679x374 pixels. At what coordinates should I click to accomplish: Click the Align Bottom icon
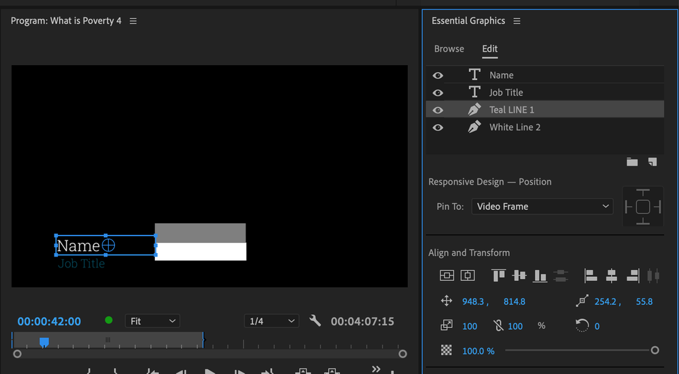(540, 276)
